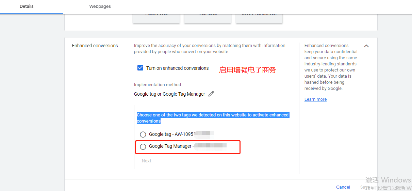Collapse the Enhanced conversions section chevron
The height and width of the screenshot is (191, 412).
pyautogui.click(x=366, y=46)
